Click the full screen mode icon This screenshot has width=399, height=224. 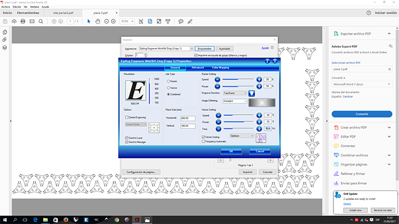click(x=159, y=22)
